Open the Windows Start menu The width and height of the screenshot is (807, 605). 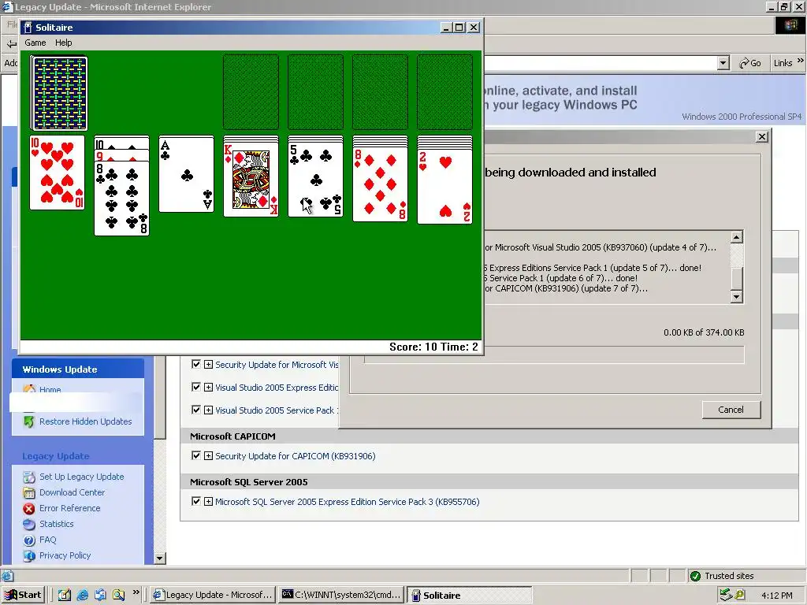pyautogui.click(x=23, y=595)
